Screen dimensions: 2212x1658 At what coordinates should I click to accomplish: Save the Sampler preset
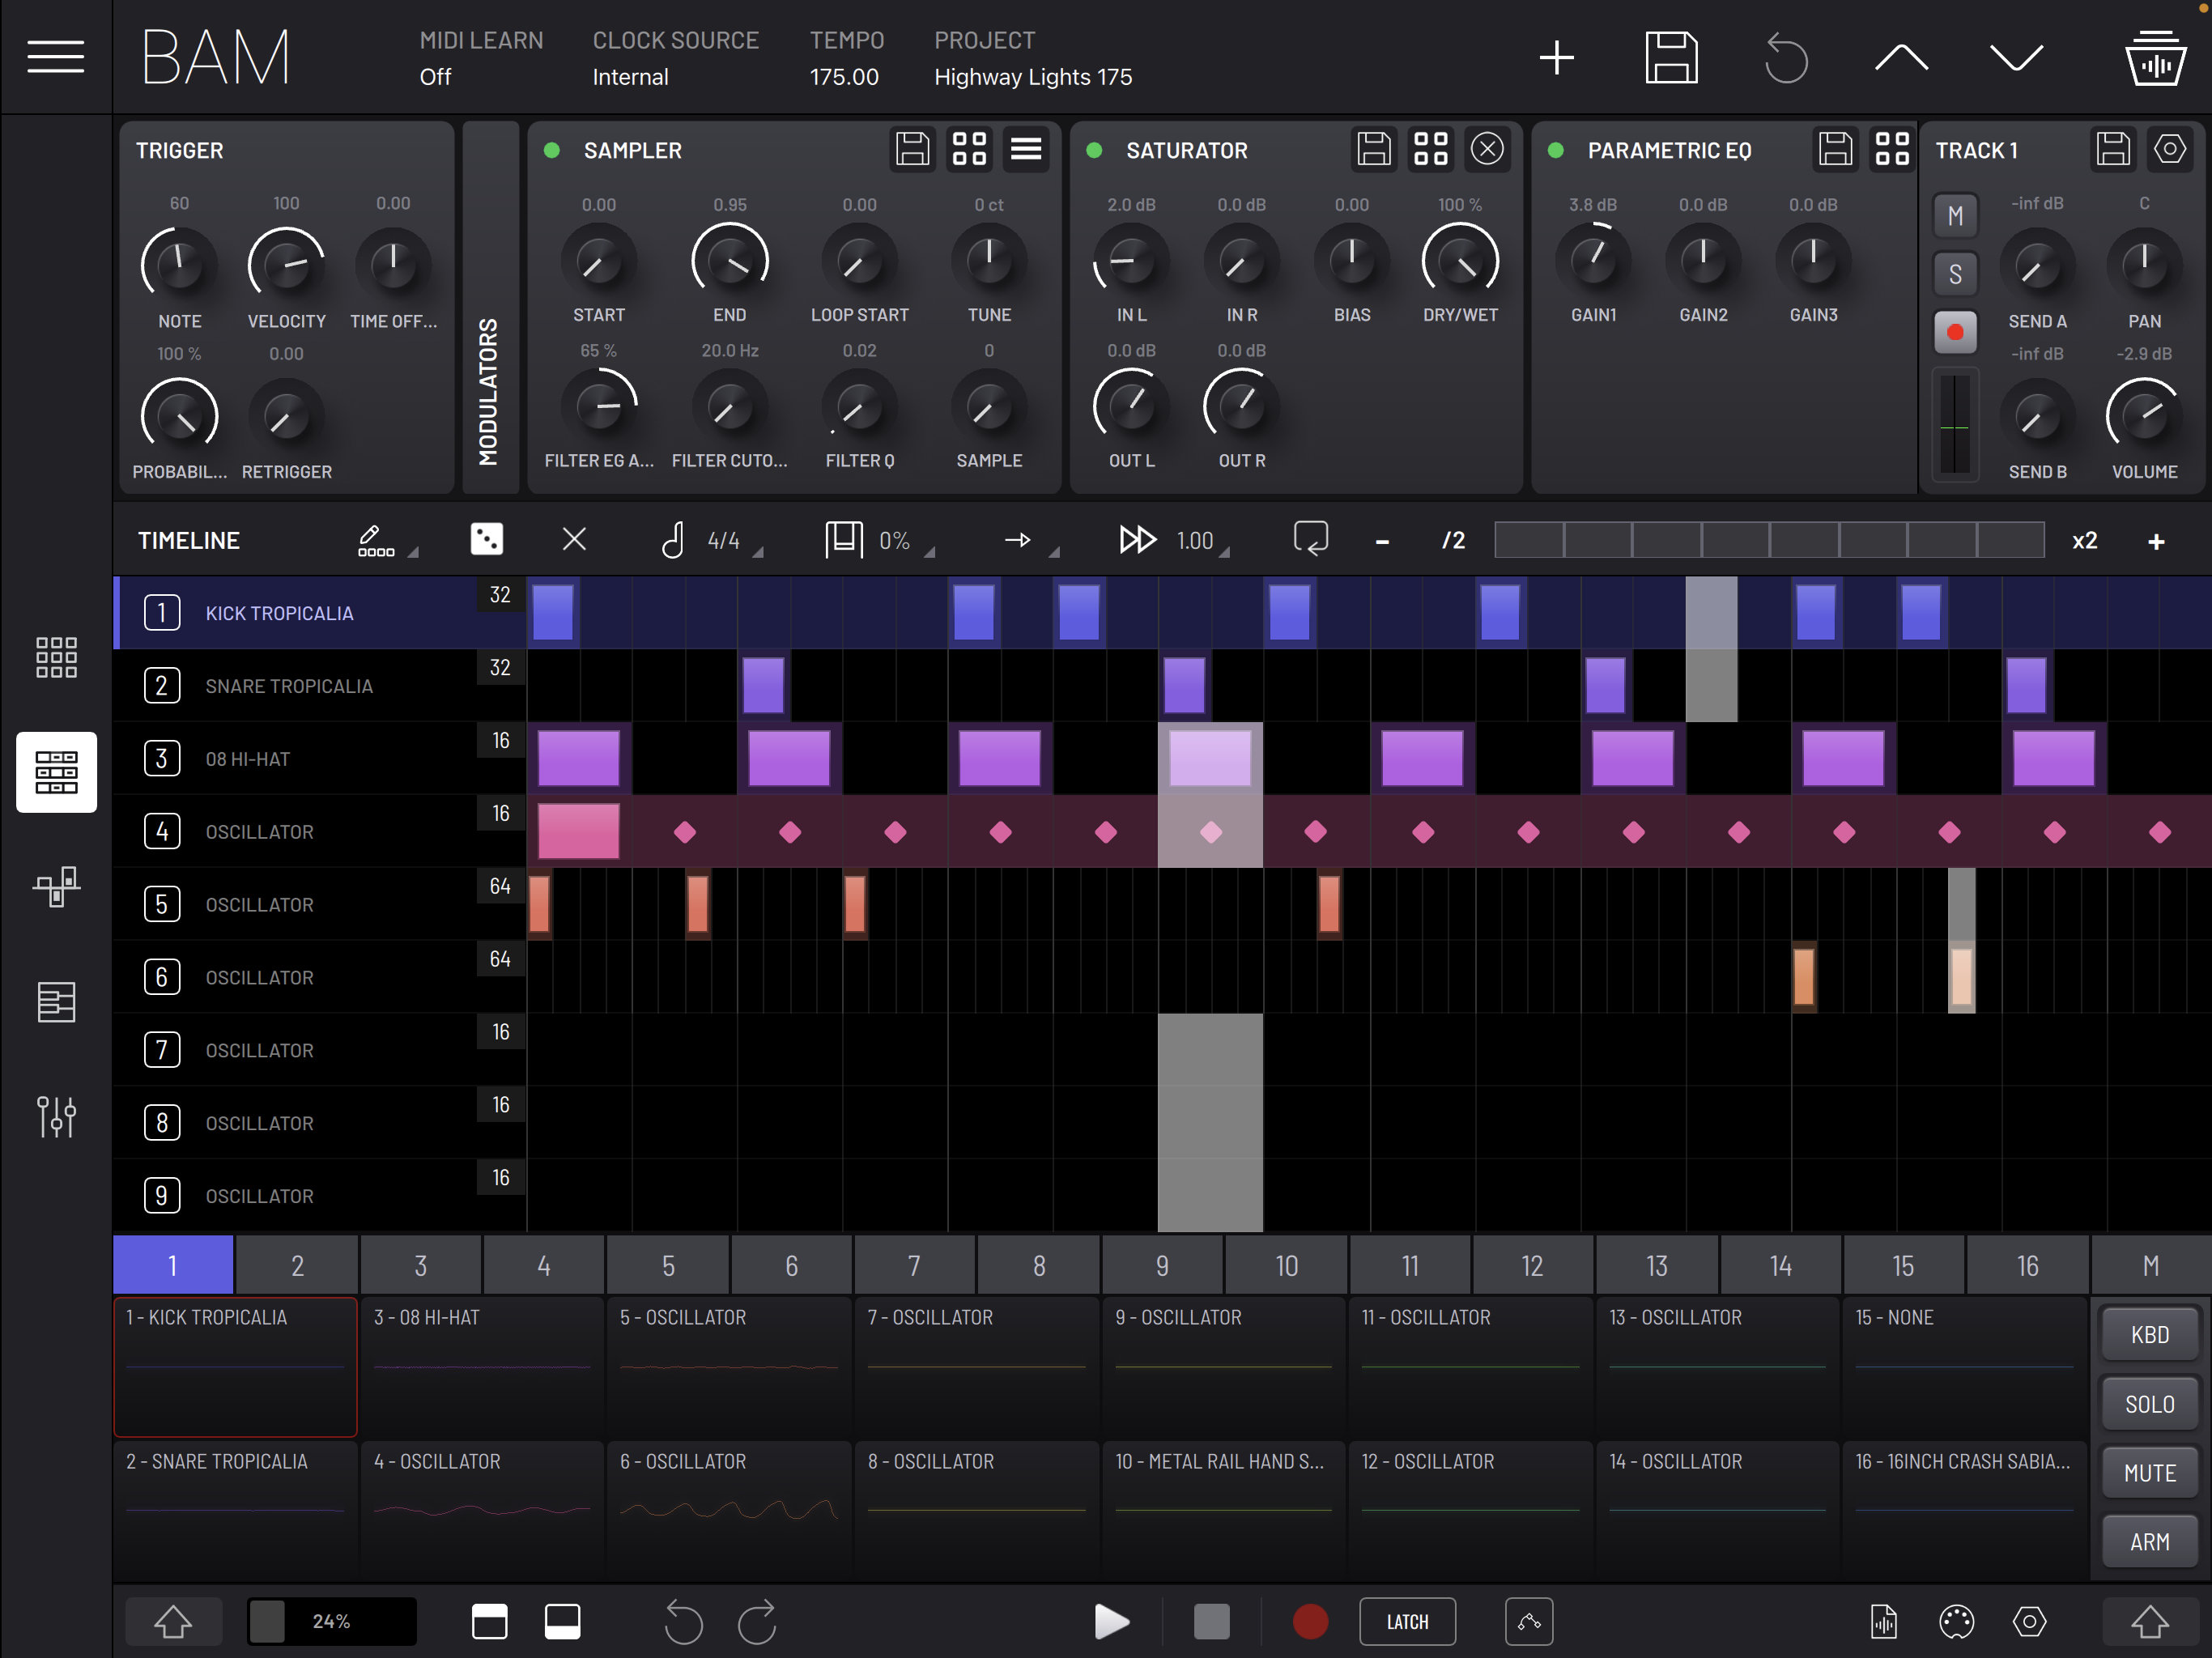tap(912, 149)
